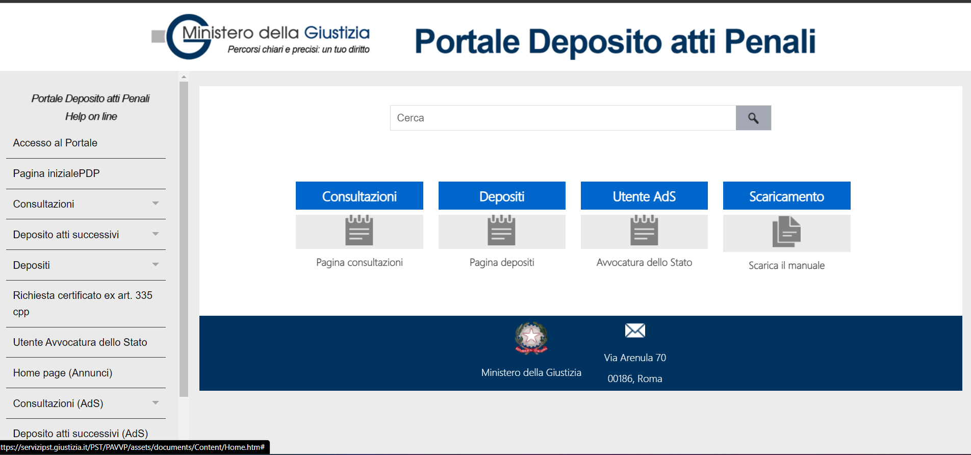Image resolution: width=971 pixels, height=455 pixels.
Task: Click the Ministero della Giustizia header logo
Action: pos(261,37)
